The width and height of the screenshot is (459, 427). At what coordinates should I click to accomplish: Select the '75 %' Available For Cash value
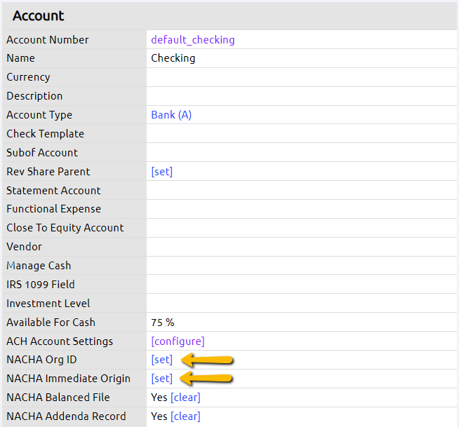(163, 323)
